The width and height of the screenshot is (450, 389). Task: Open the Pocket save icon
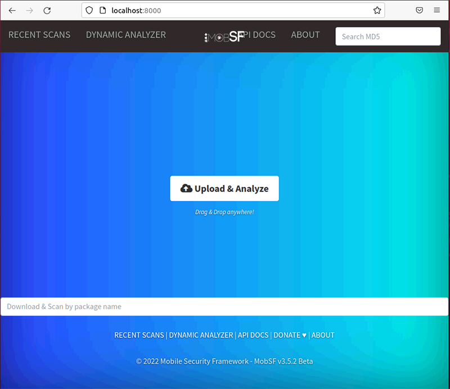pyautogui.click(x=419, y=11)
